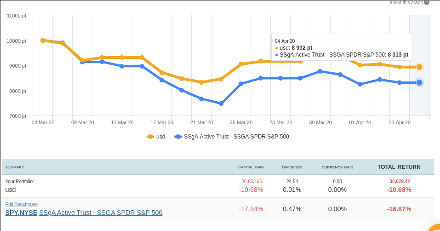Screen dimensions: 440x231
Task: Click the Capital Gain column header
Action: (251, 167)
